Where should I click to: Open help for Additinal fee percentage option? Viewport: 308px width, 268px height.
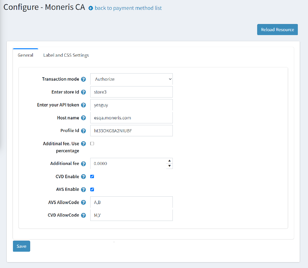pyautogui.click(x=83, y=143)
